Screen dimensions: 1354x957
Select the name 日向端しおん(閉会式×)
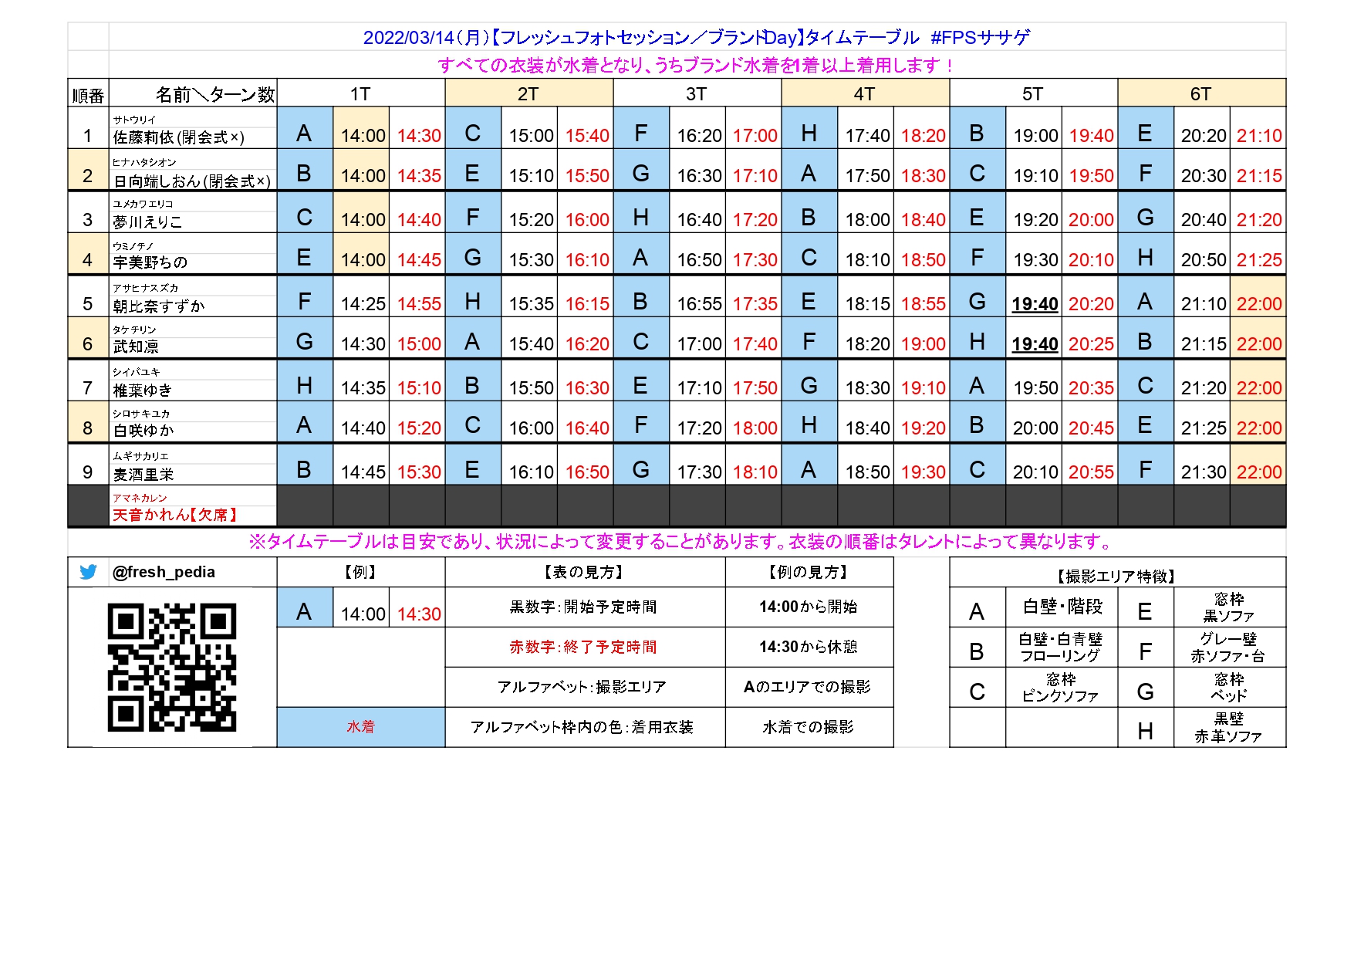[191, 181]
